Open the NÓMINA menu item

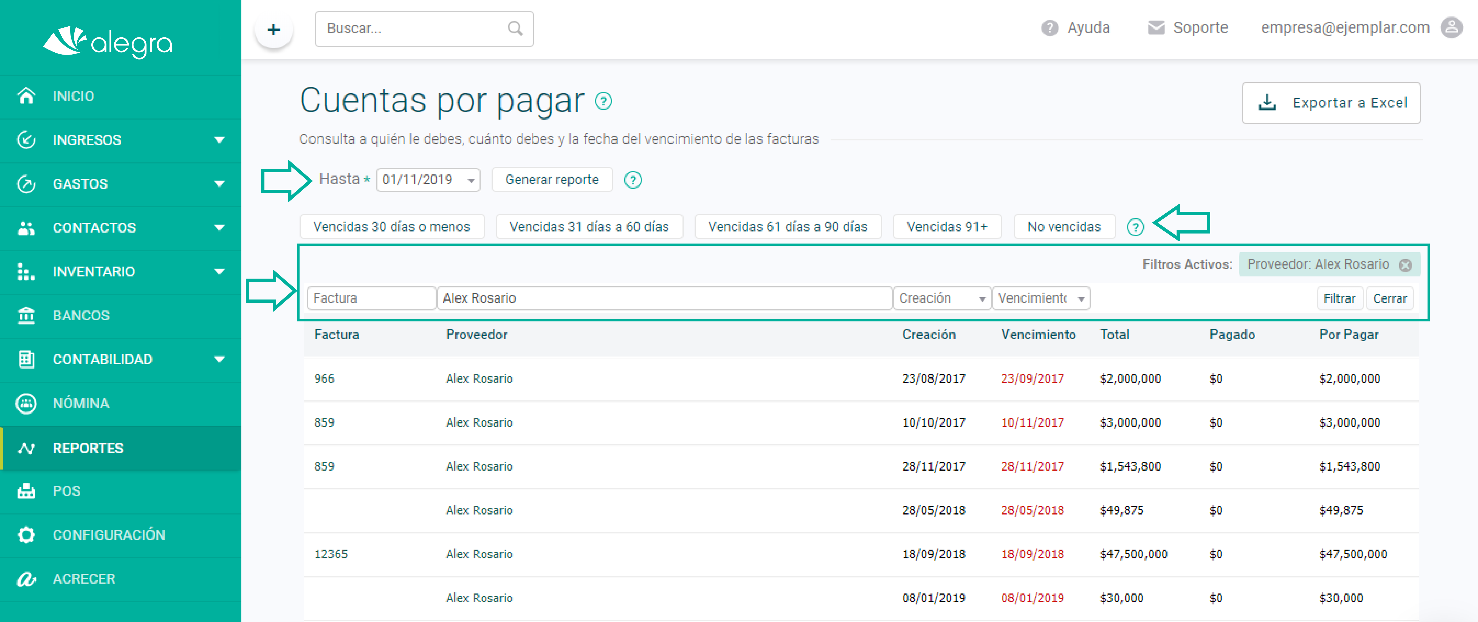click(x=120, y=403)
